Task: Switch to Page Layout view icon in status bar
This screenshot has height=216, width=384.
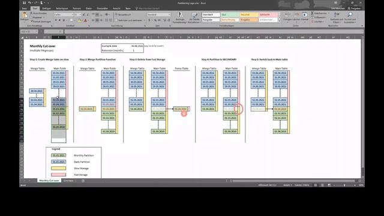Action: coord(322,185)
